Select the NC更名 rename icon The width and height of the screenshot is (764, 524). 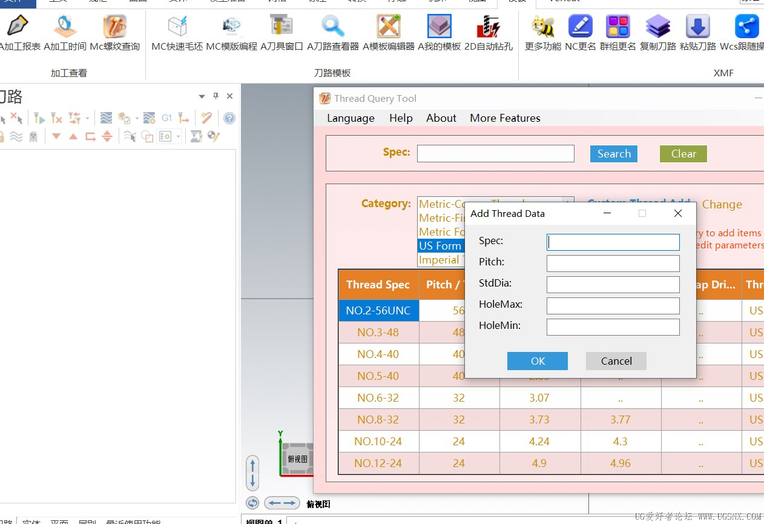pyautogui.click(x=581, y=33)
